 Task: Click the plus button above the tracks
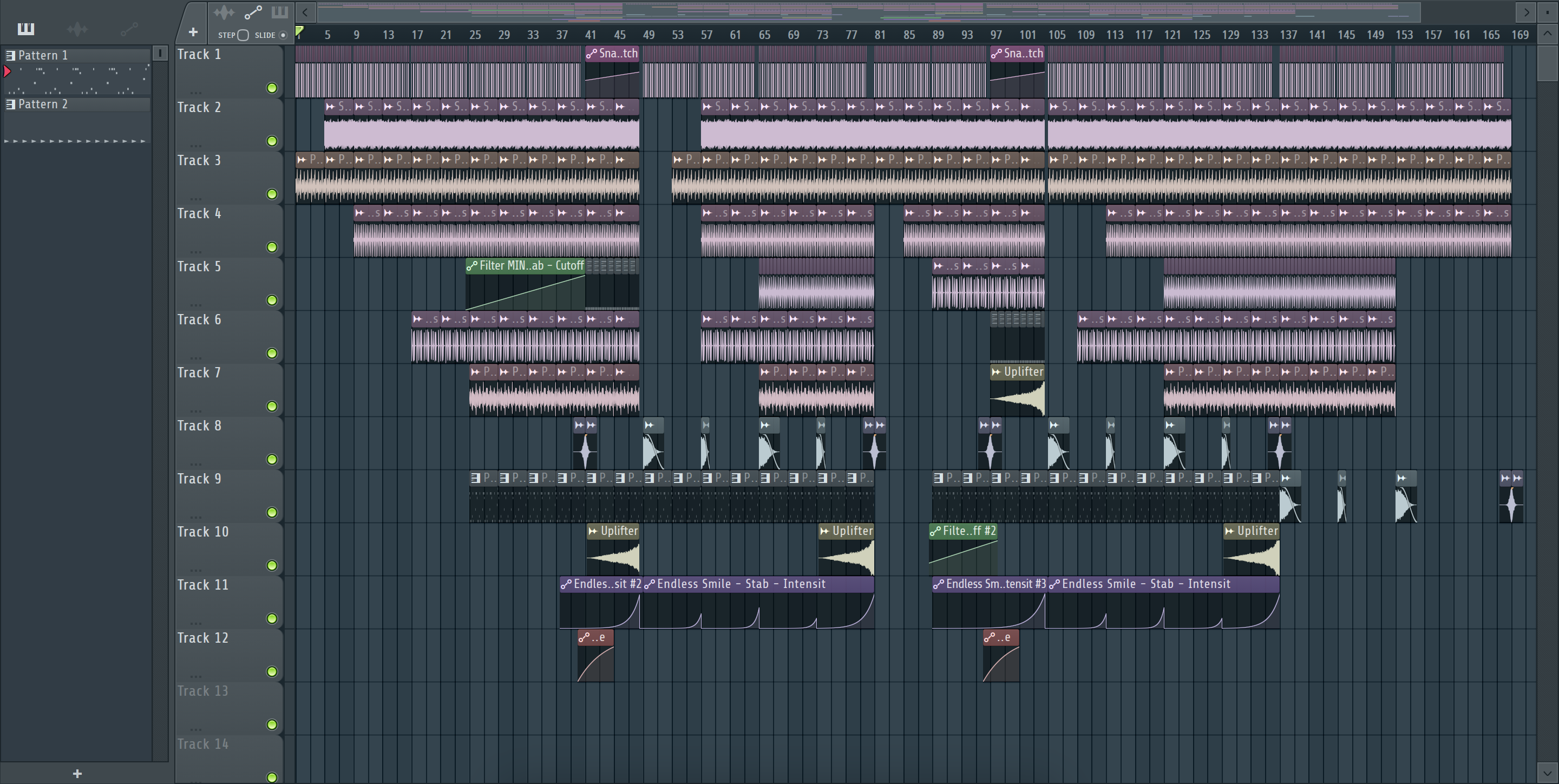point(193,32)
